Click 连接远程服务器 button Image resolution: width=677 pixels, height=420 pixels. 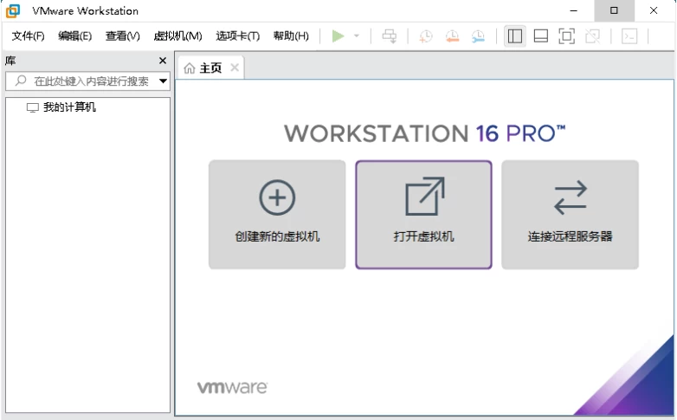click(570, 214)
